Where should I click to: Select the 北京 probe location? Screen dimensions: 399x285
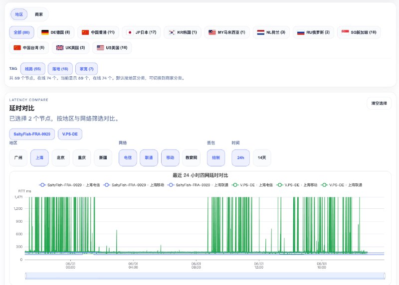pos(60,157)
